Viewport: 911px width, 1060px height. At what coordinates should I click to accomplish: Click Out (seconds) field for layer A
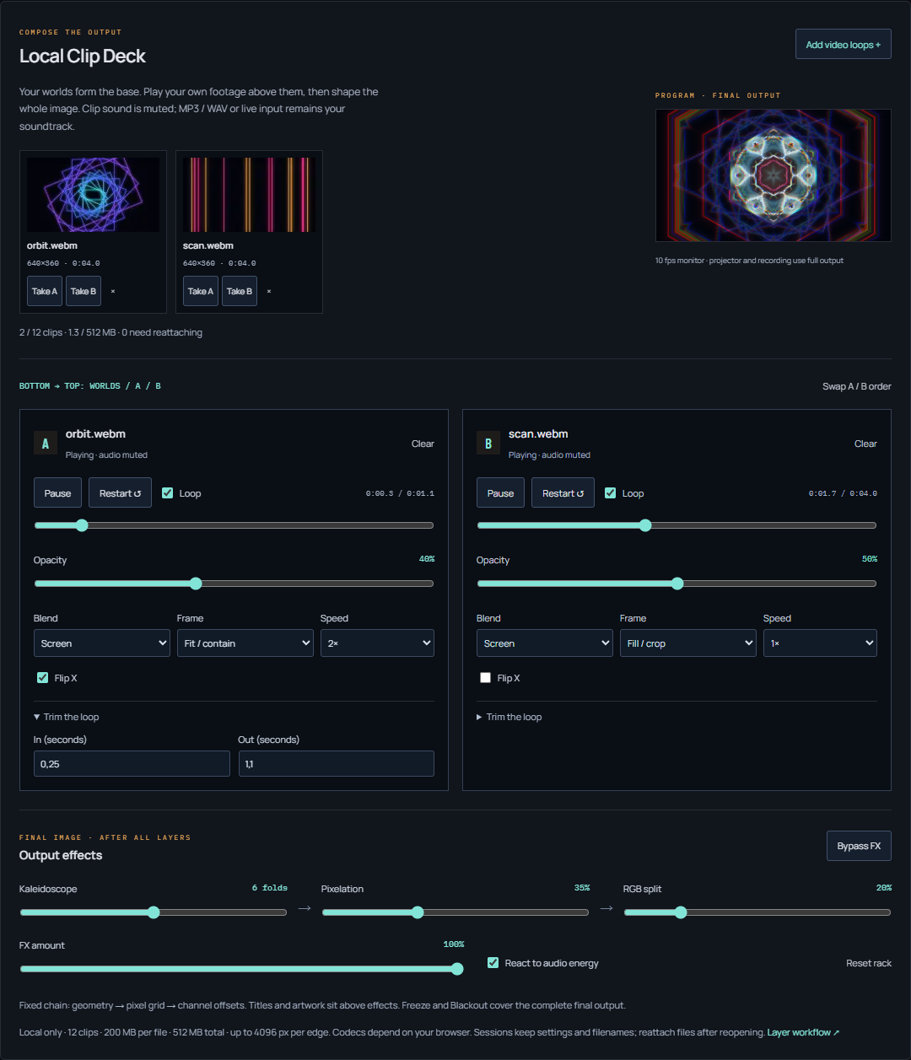tap(337, 764)
